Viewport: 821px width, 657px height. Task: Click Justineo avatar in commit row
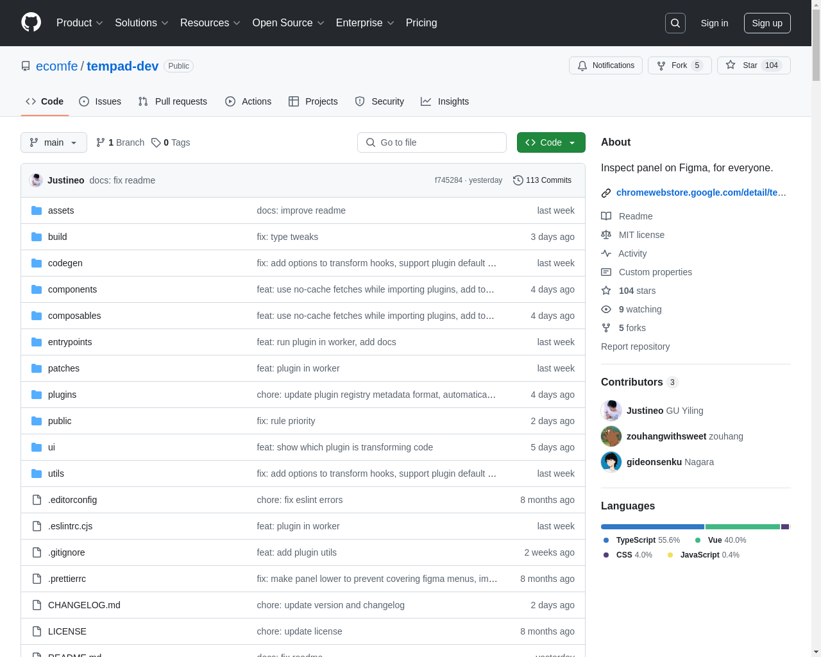tap(36, 180)
